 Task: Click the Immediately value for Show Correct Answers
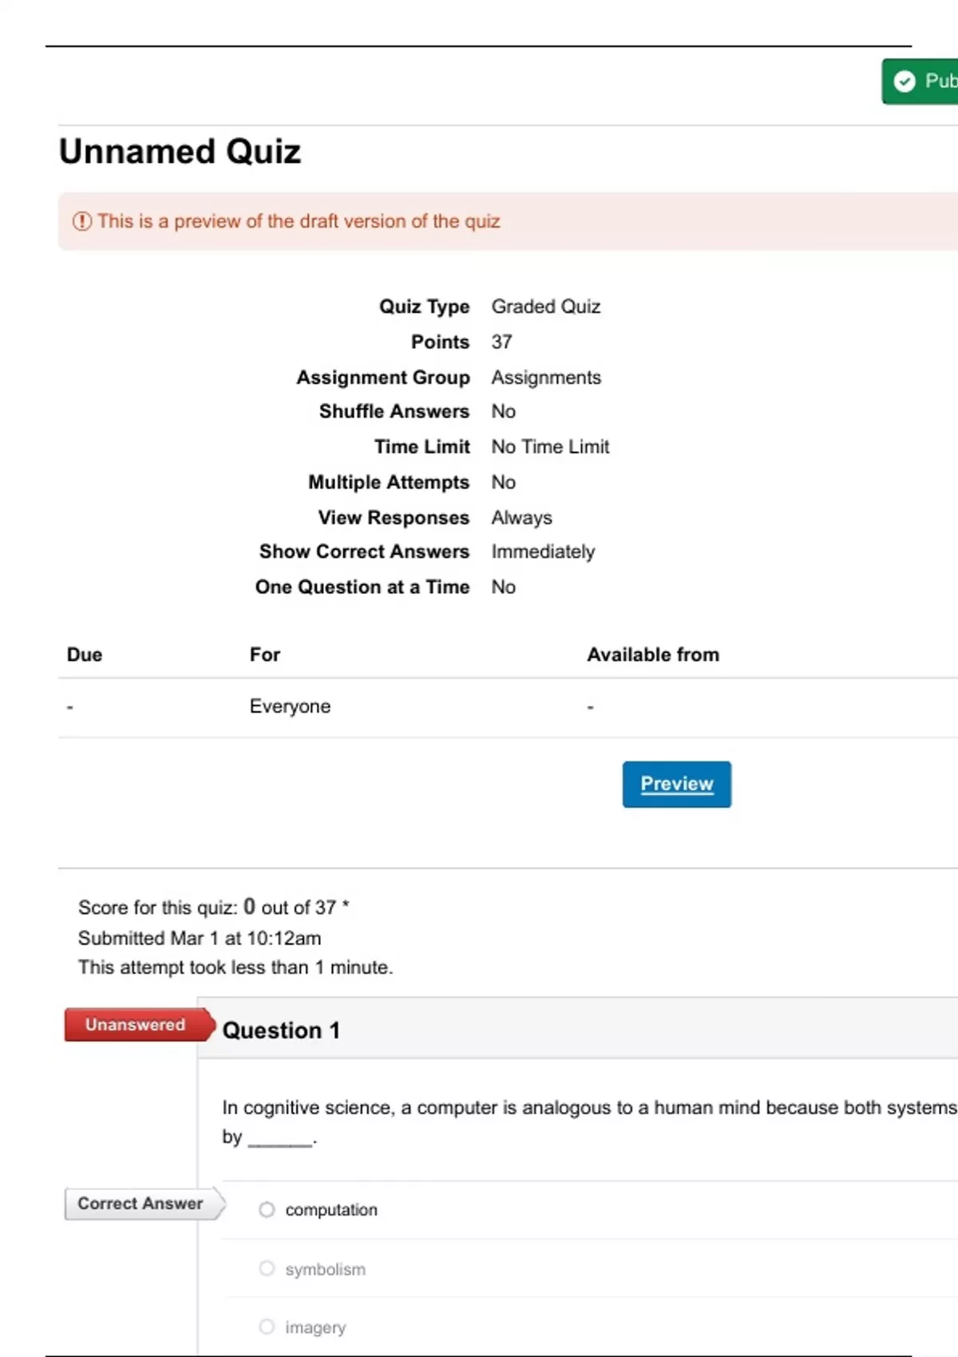pyautogui.click(x=543, y=552)
